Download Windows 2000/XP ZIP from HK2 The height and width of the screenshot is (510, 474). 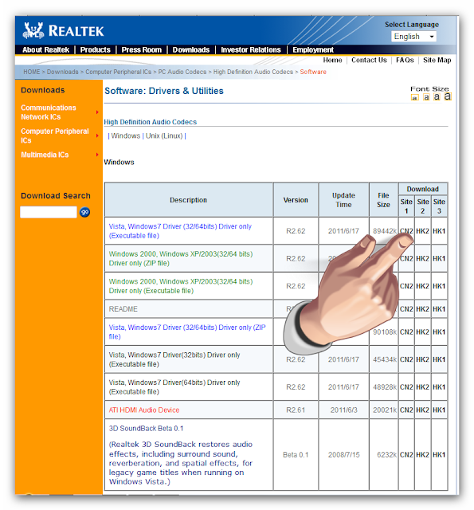(x=423, y=258)
